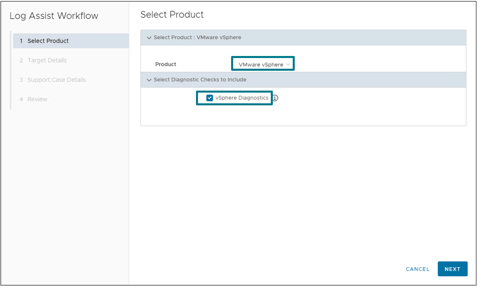Screen dimensions: 479x286
Task: Click the small caret in Product selector
Action: click(x=288, y=65)
